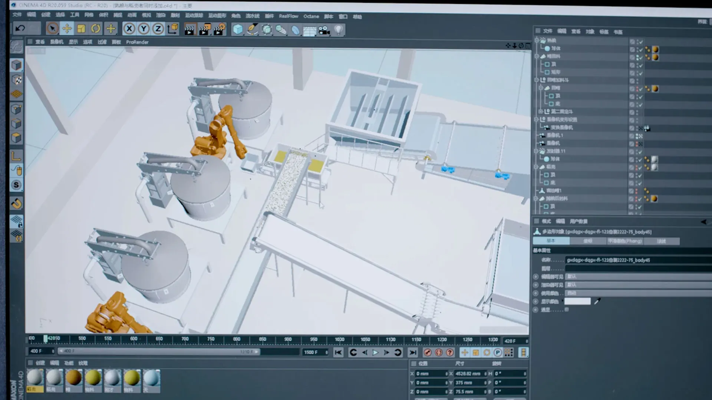Screen dimensions: 712x400
Task: Select the Rotate tool
Action: pos(96,29)
